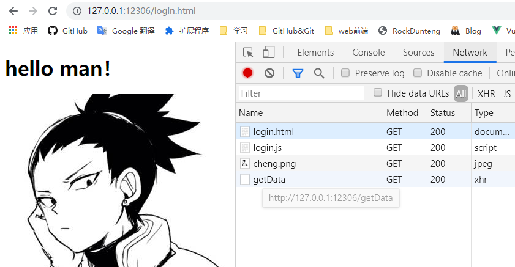Focus the Filter text field
The image size is (515, 267).
point(301,93)
